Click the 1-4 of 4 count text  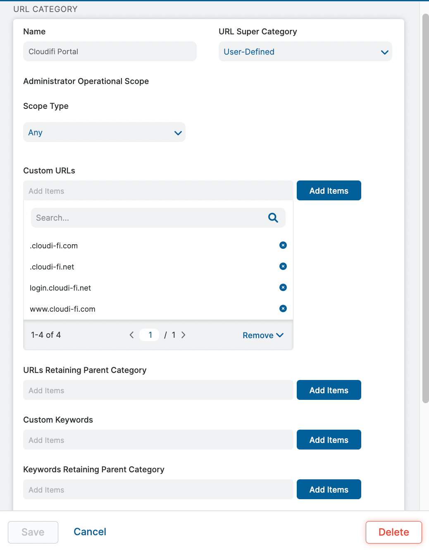click(46, 335)
